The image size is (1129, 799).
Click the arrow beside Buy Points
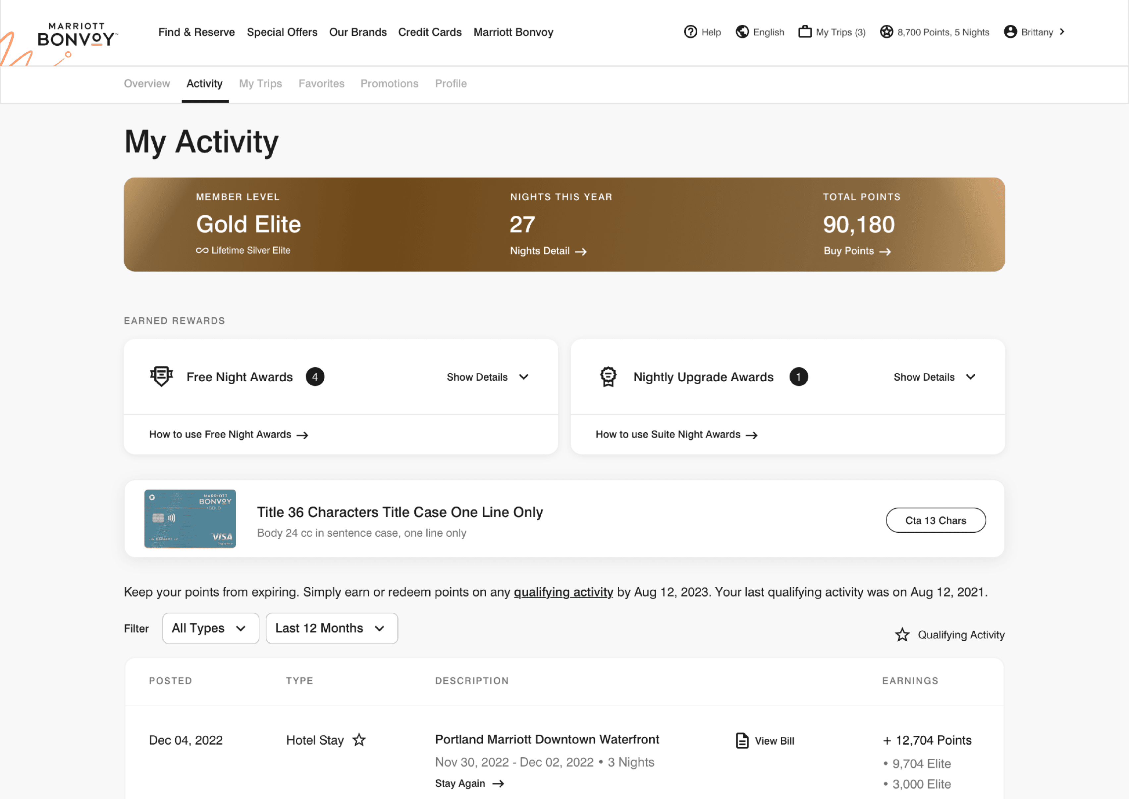tap(885, 251)
